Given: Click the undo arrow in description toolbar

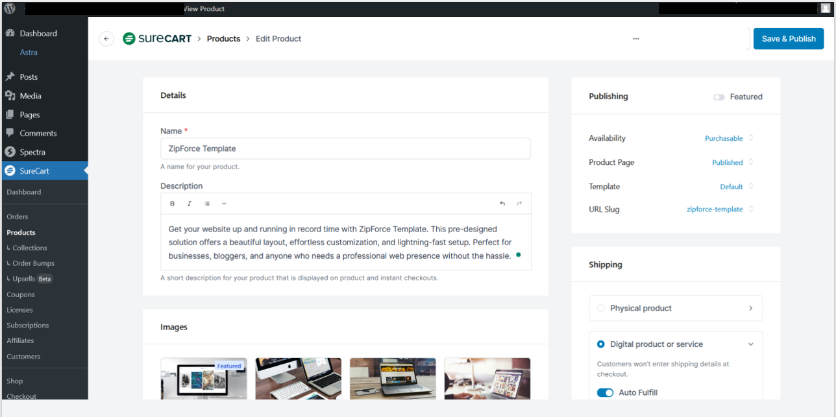Looking at the screenshot, I should tap(502, 204).
